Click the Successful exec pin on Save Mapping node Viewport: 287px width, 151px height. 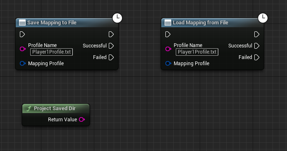[111, 46]
